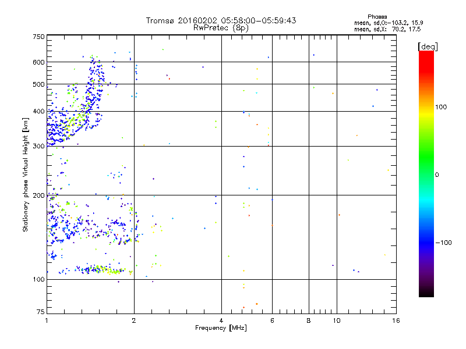Screen dimensions: 466x349
Task: Click the colorbar tick label '-100'
Action: click(444, 243)
